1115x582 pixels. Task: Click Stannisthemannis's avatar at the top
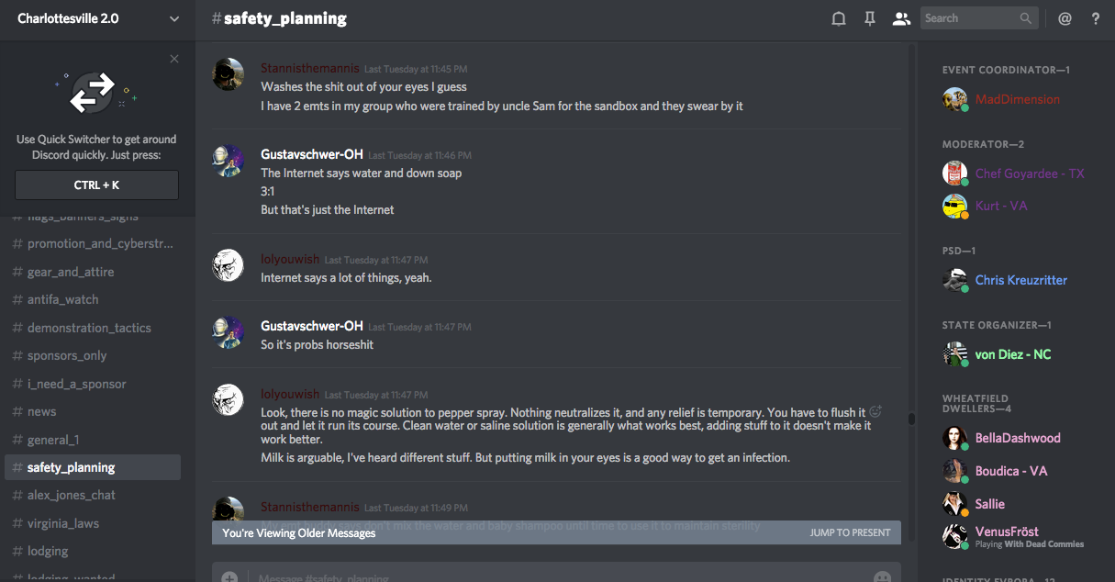pyautogui.click(x=228, y=74)
